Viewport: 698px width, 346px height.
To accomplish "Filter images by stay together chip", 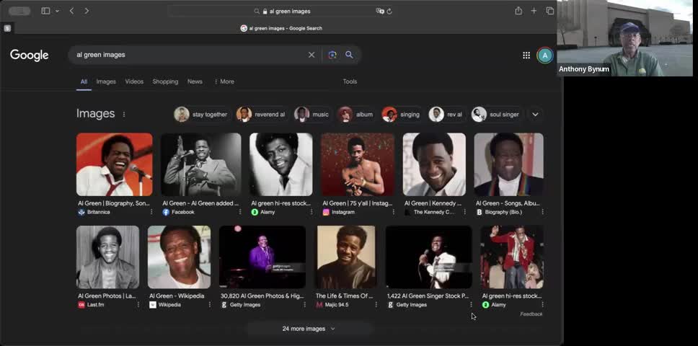I will point(203,115).
